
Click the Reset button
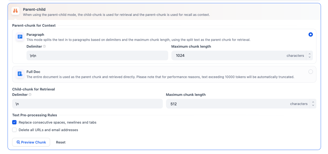[61, 142]
